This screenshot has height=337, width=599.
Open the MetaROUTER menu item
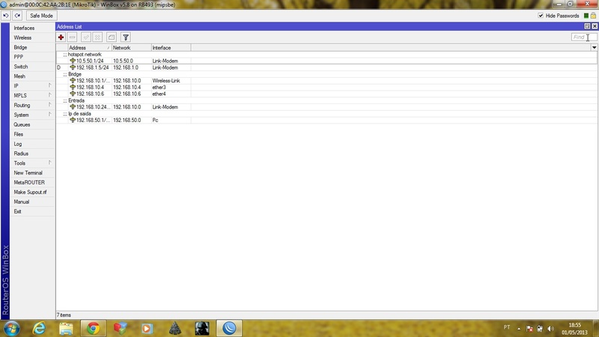tap(29, 183)
